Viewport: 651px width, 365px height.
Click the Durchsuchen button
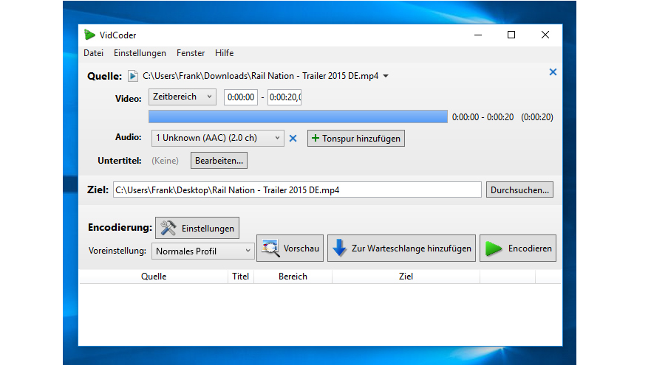click(x=520, y=190)
